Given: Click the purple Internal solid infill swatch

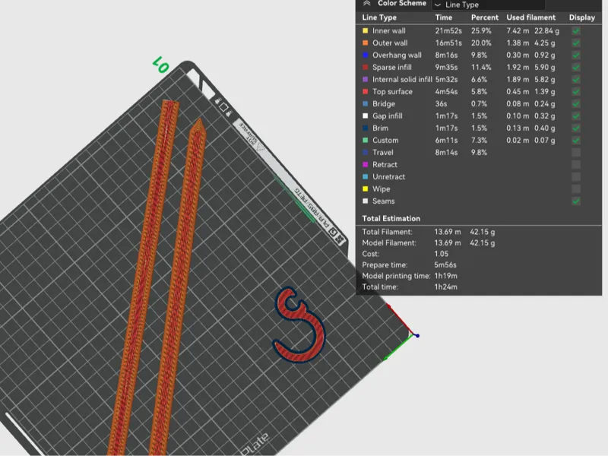Looking at the screenshot, I should click(x=365, y=80).
